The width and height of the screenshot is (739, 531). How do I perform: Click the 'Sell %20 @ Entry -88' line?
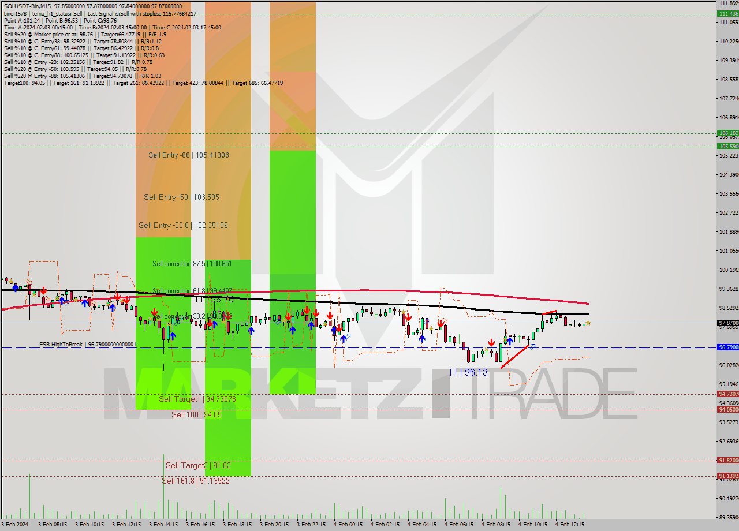point(82,76)
